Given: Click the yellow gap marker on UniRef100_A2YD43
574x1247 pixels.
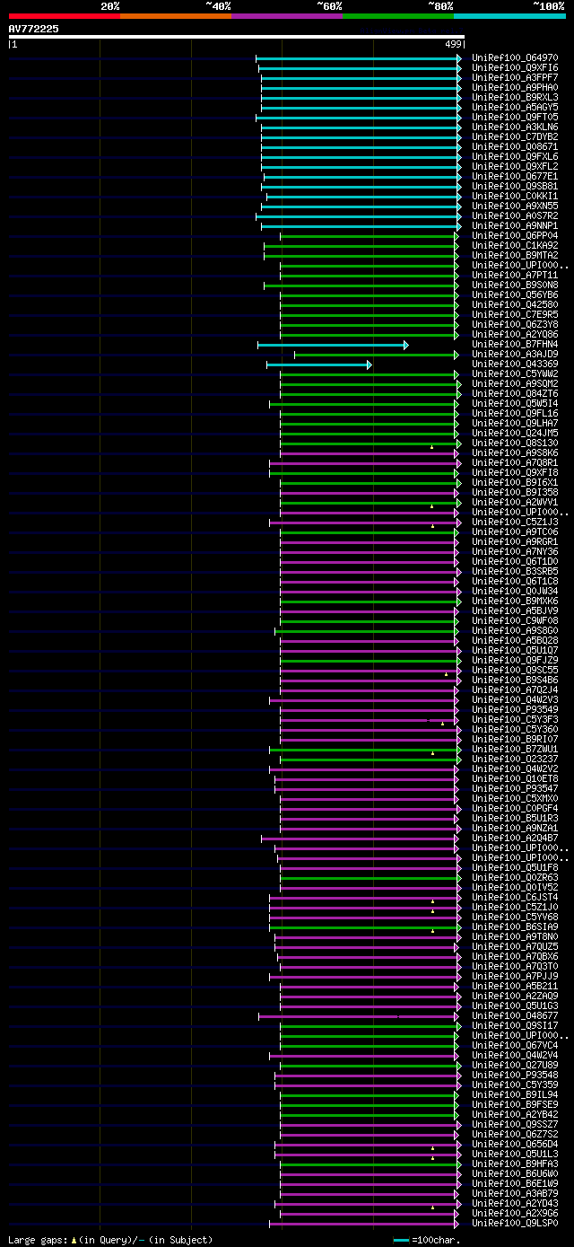Looking at the screenshot, I should (x=432, y=1207).
